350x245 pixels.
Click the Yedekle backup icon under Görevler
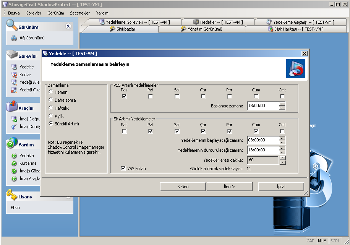click(x=14, y=67)
